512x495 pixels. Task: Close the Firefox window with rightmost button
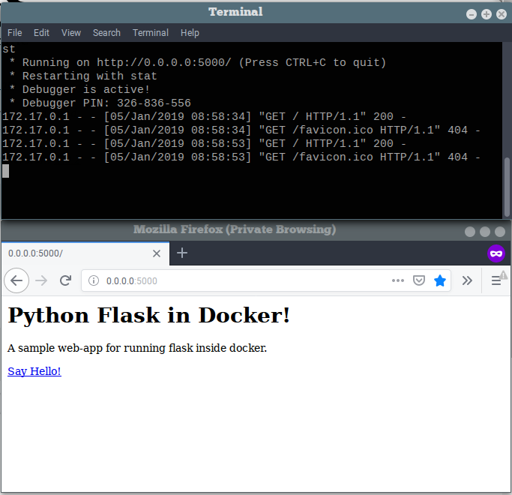point(500,232)
